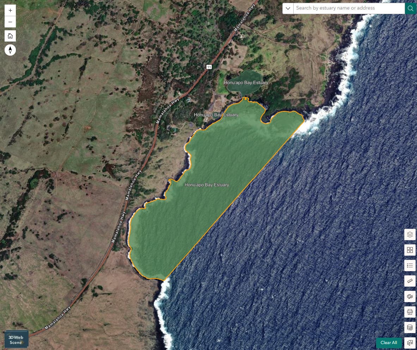Open the Basemap gallery
This screenshot has width=417, height=350.
[x=410, y=250]
